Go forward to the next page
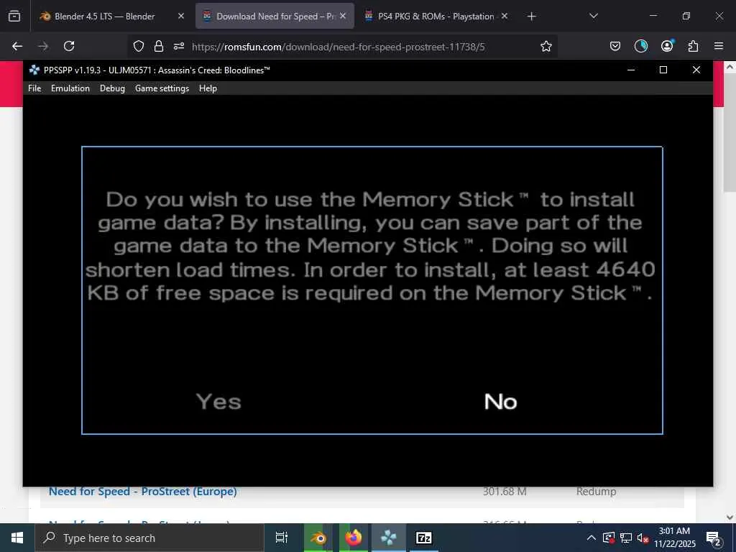 [x=43, y=46]
